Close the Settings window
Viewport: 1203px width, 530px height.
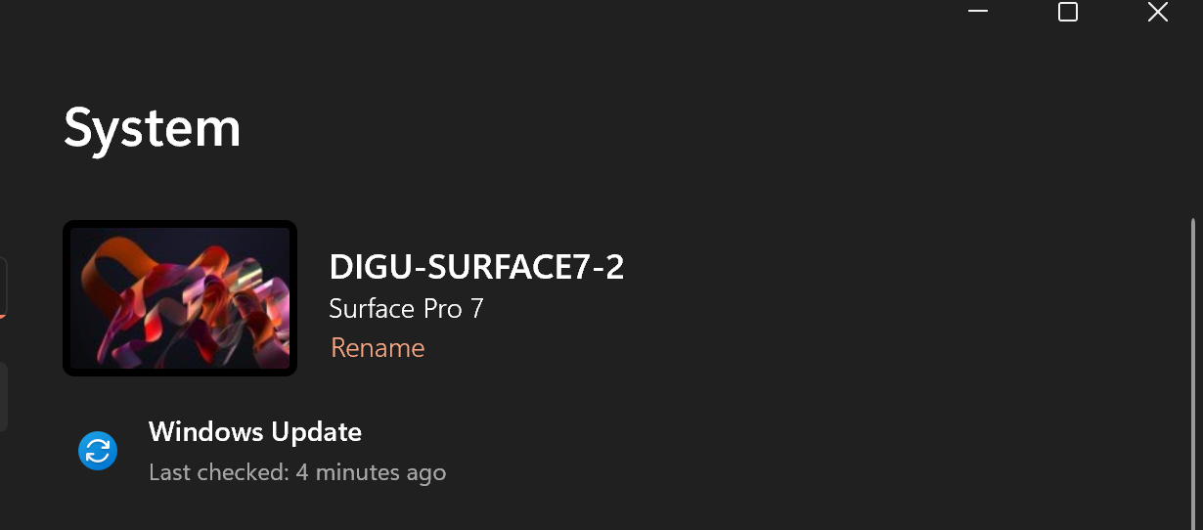point(1157,12)
